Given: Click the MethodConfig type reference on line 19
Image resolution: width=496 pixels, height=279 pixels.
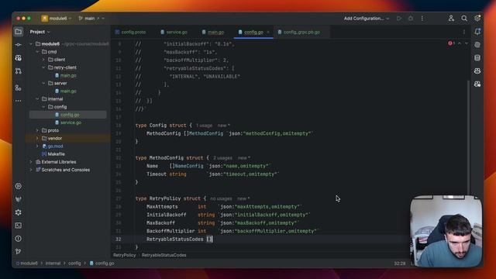Looking at the screenshot, I should 206,133.
